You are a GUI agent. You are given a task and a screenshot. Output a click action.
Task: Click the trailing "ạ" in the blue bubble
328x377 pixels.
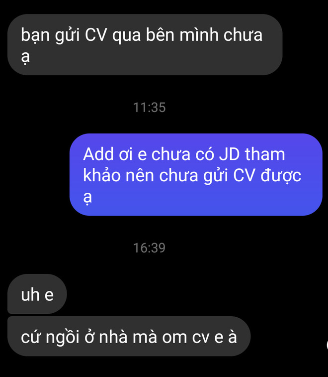(x=87, y=198)
